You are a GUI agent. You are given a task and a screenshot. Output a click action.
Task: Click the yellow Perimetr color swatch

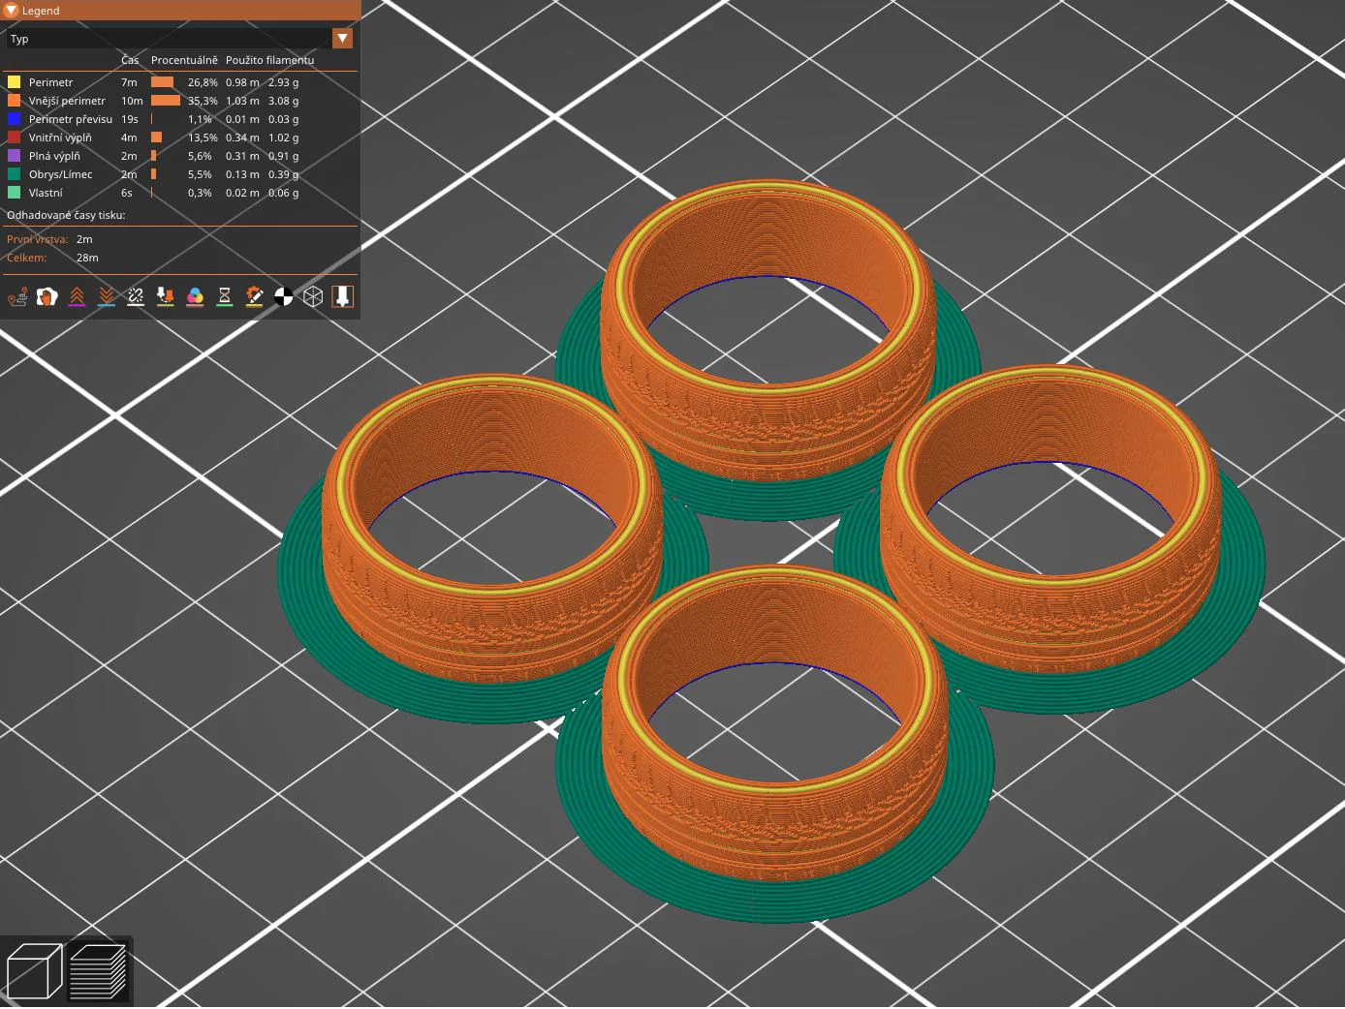point(15,82)
